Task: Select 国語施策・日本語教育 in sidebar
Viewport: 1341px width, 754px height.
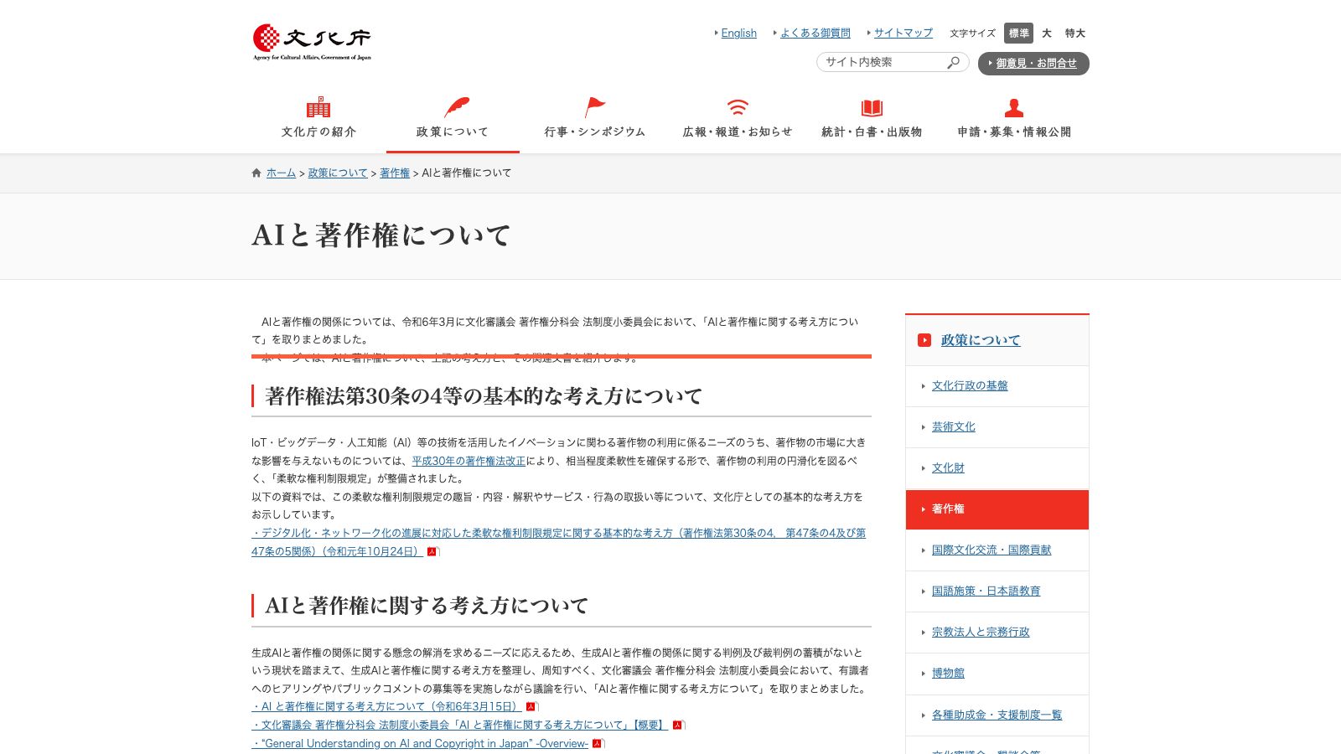Action: click(986, 591)
